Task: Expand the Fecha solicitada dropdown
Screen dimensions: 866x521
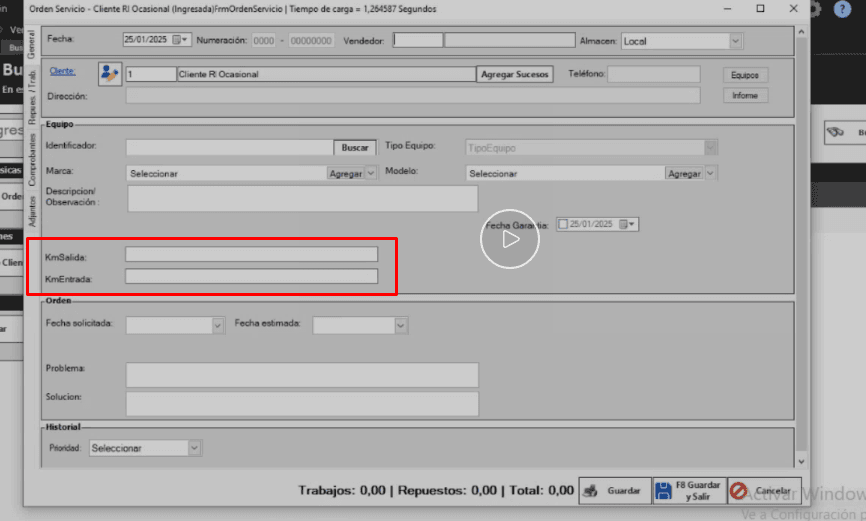Action: pyautogui.click(x=217, y=325)
